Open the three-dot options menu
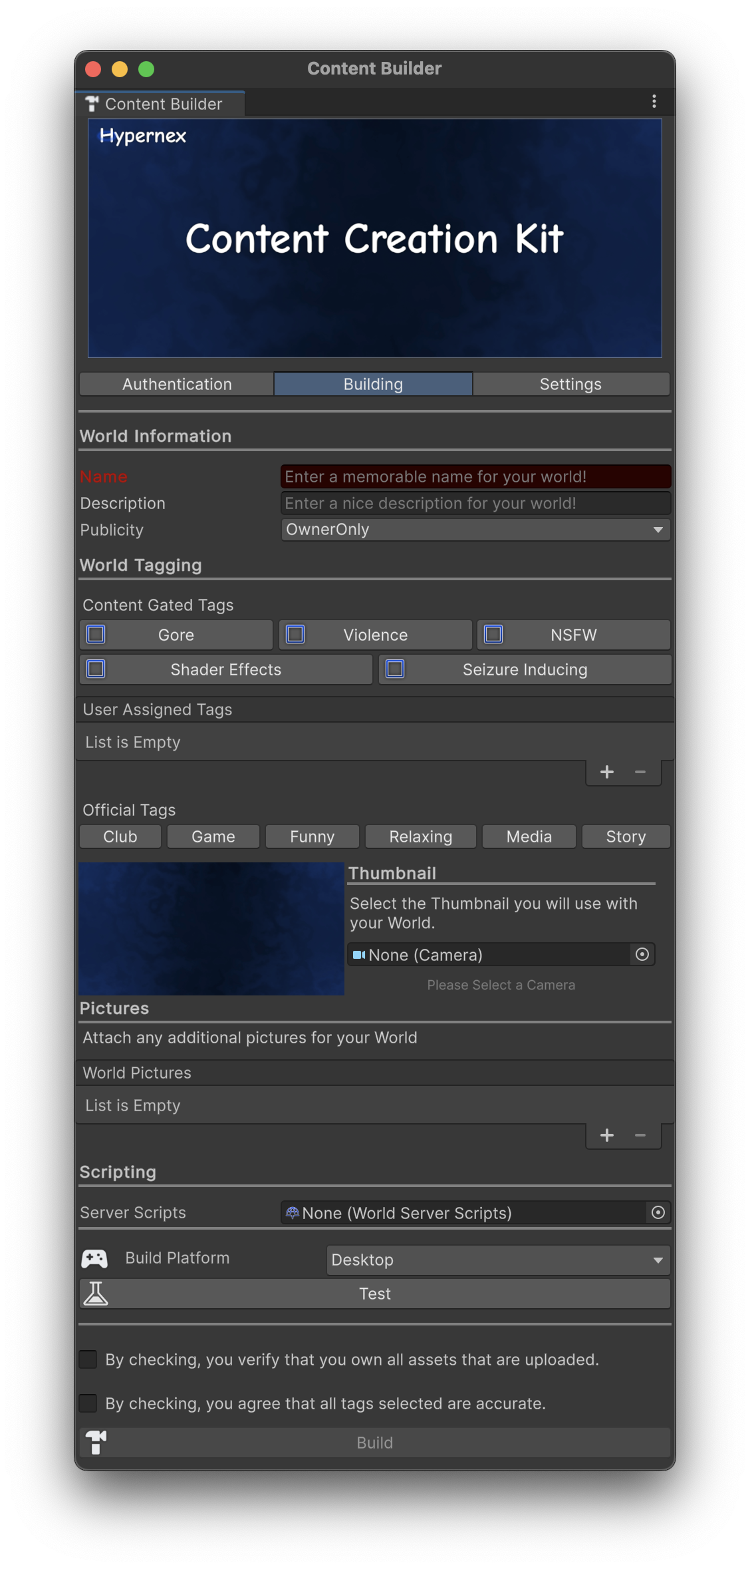 [654, 101]
